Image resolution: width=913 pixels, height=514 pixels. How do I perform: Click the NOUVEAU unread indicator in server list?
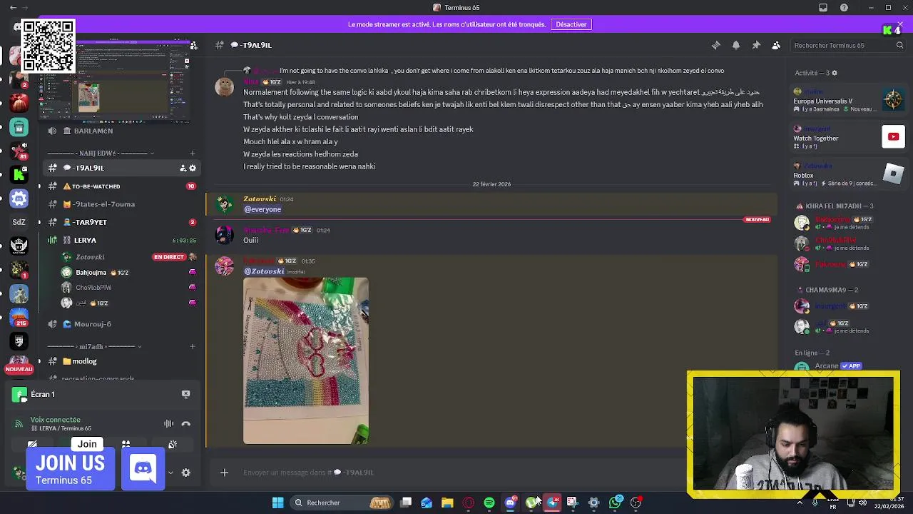[19, 369]
